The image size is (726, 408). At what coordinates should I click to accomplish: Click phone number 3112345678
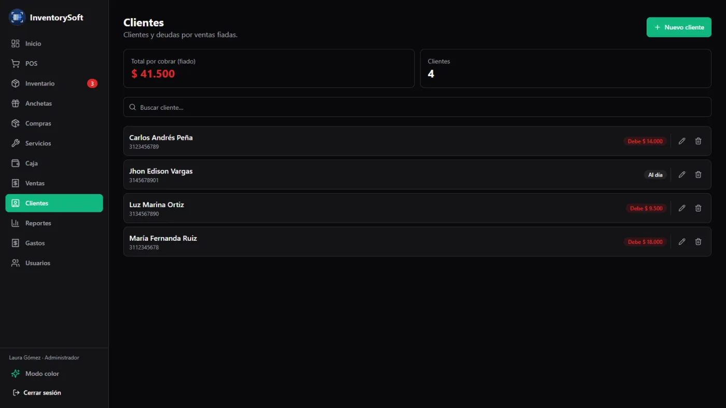pyautogui.click(x=144, y=247)
